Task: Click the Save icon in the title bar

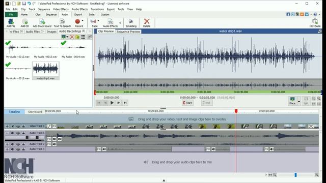Action: 24,4
